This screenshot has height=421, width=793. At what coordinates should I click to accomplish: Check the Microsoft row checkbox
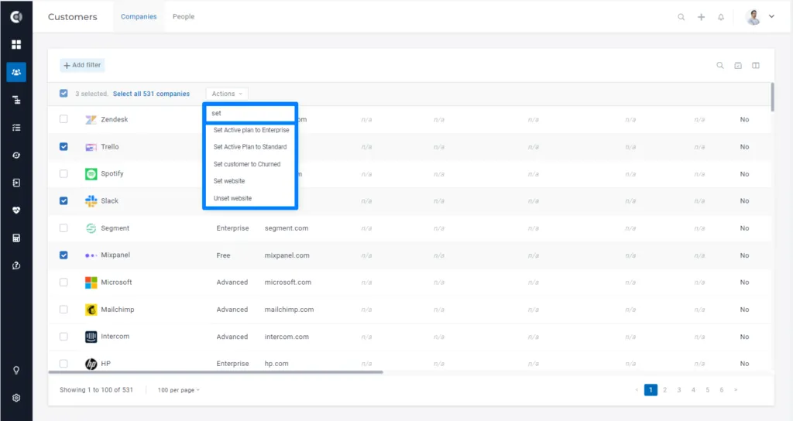tap(64, 282)
